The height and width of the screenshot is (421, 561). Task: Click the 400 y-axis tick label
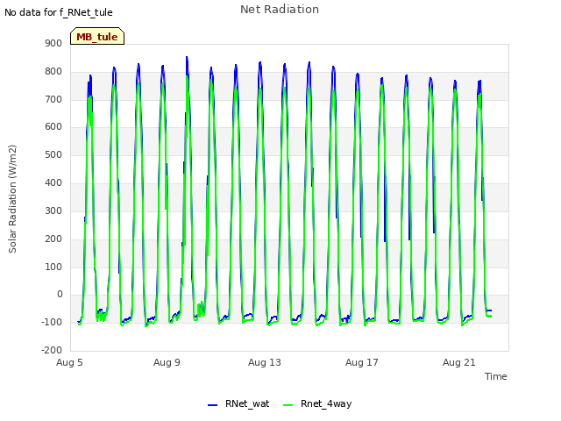53,183
